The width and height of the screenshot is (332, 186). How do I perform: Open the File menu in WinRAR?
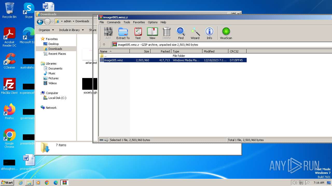(x=102, y=22)
